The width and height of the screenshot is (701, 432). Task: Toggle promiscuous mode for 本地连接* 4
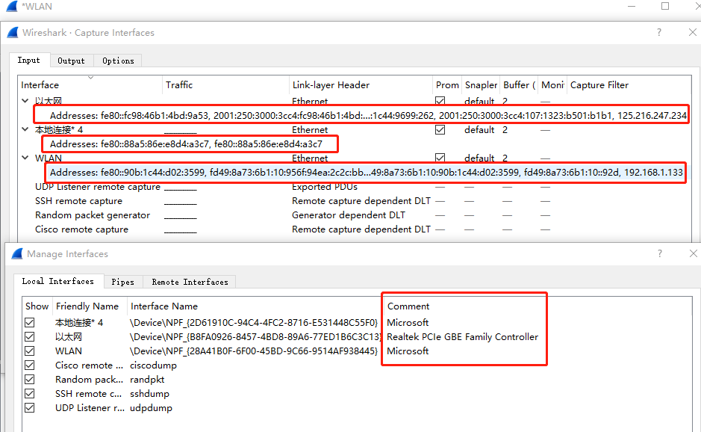[x=440, y=130]
